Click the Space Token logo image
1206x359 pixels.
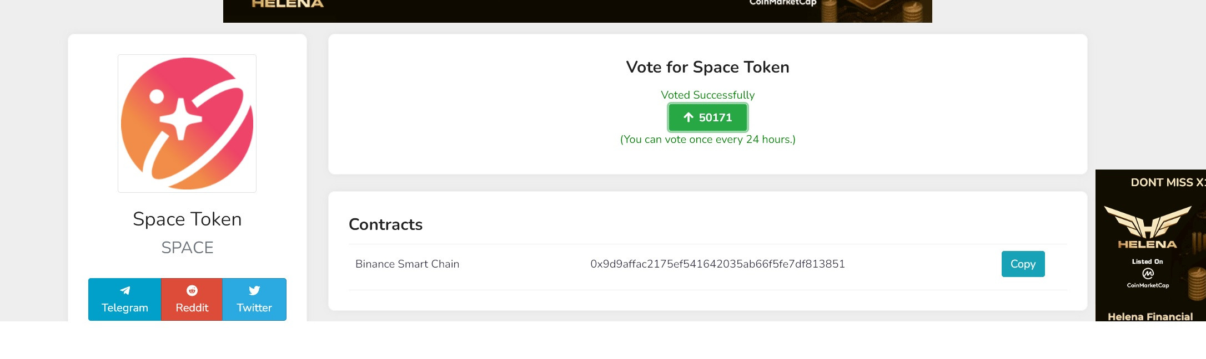click(x=187, y=124)
